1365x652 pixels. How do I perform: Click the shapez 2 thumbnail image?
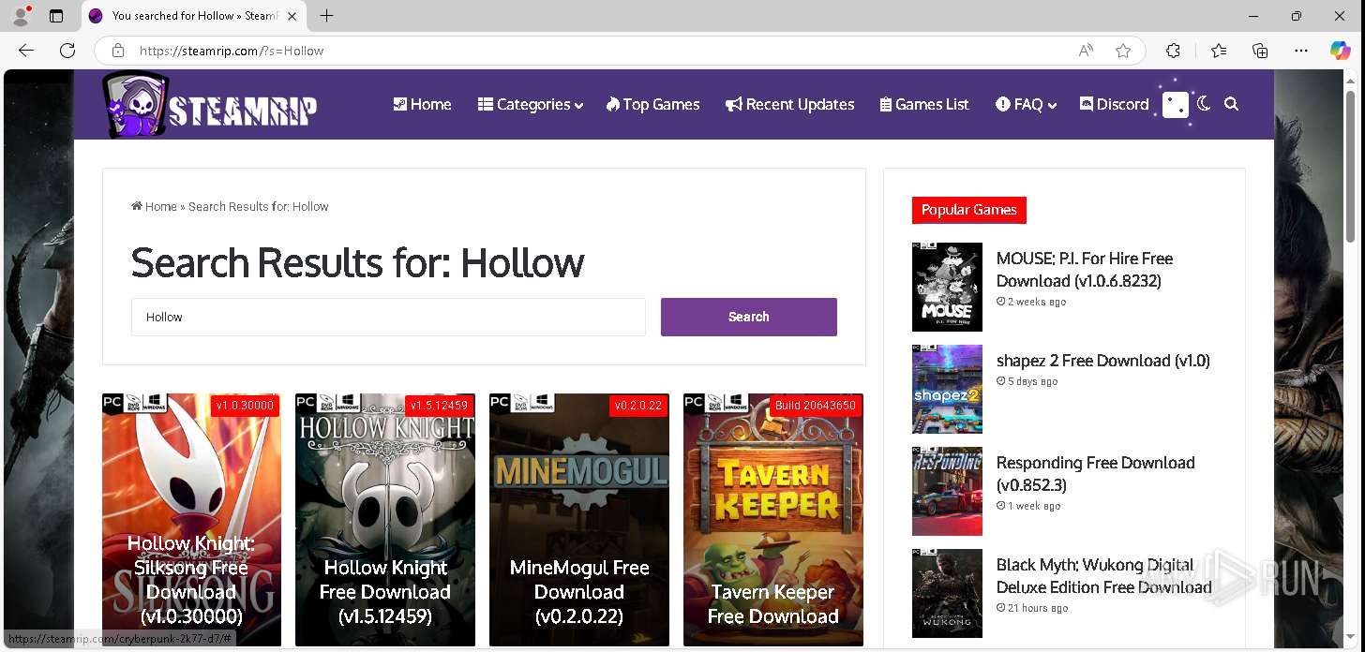point(947,389)
